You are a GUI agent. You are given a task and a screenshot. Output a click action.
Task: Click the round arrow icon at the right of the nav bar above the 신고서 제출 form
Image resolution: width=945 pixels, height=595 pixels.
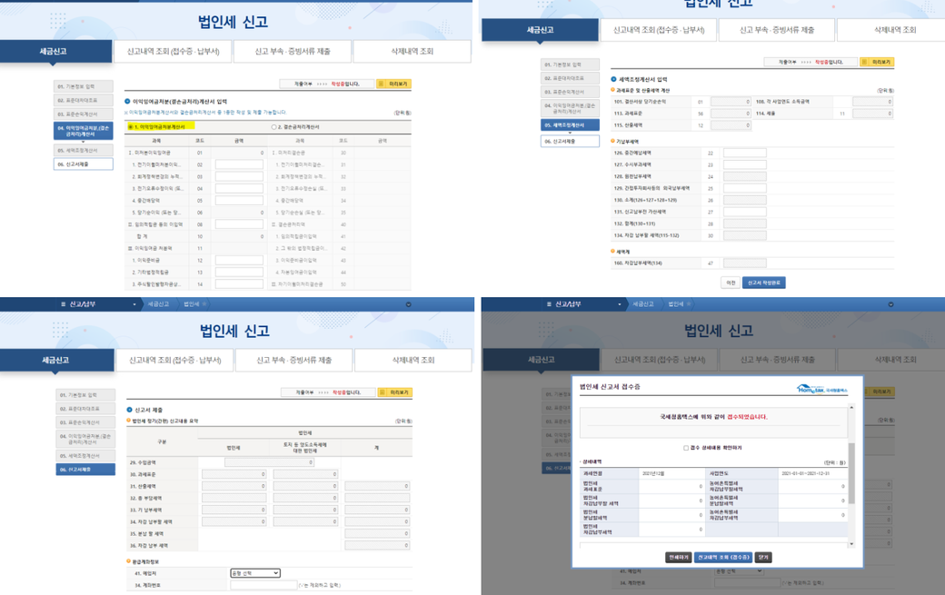[408, 304]
